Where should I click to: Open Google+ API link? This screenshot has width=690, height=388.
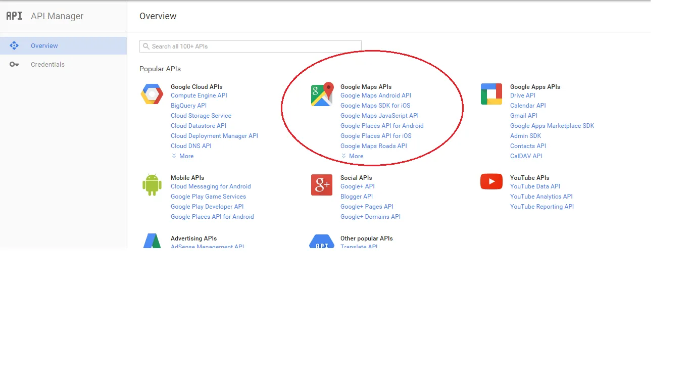click(358, 186)
